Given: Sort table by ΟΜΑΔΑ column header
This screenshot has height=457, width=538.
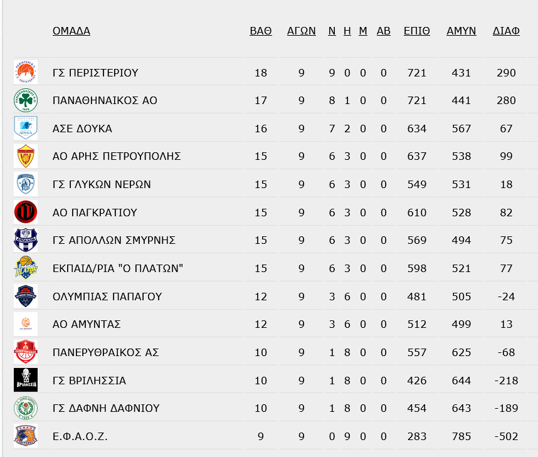Looking at the screenshot, I should [71, 31].
